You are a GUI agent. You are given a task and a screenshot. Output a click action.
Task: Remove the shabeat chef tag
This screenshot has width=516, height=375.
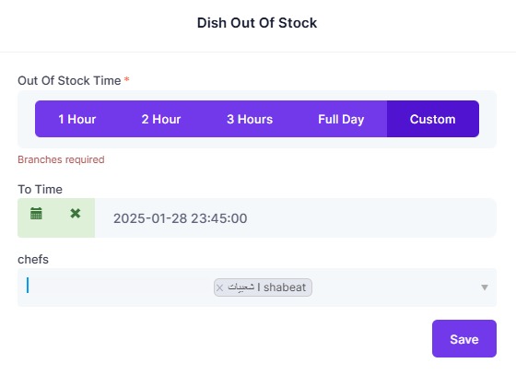pos(219,287)
